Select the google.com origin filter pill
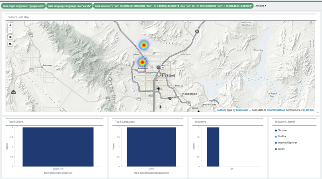This screenshot has width=322, height=179. (x=23, y=6)
